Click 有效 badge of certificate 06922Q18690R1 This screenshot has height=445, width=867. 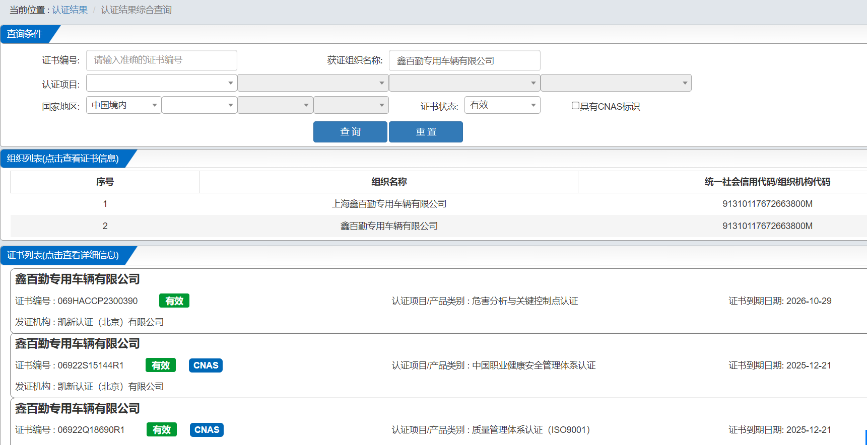[162, 430]
